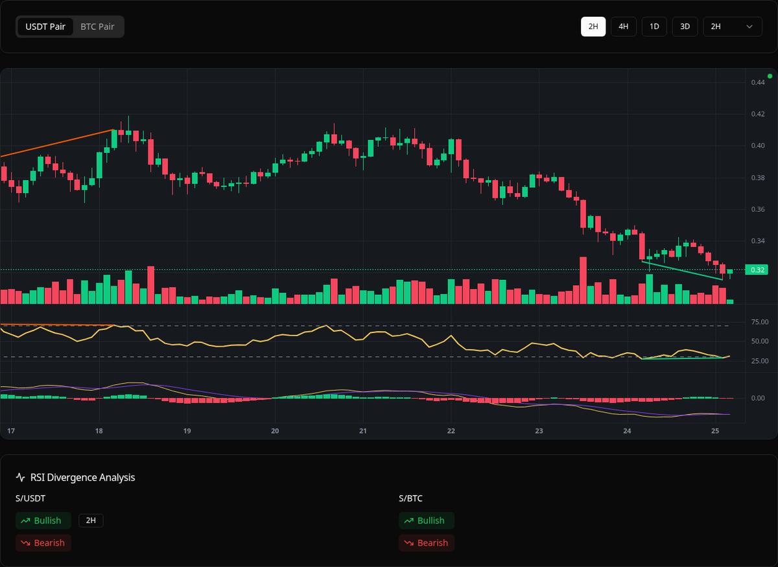Click the date 18 on time axis
This screenshot has height=567, width=778.
99,431
